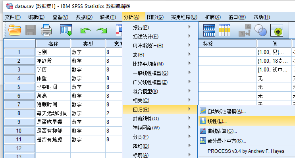Click the variable name cell 体重
This screenshot has width=295, height=158.
(x=53, y=78)
